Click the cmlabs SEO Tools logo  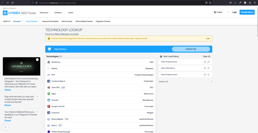pyautogui.click(x=19, y=13)
